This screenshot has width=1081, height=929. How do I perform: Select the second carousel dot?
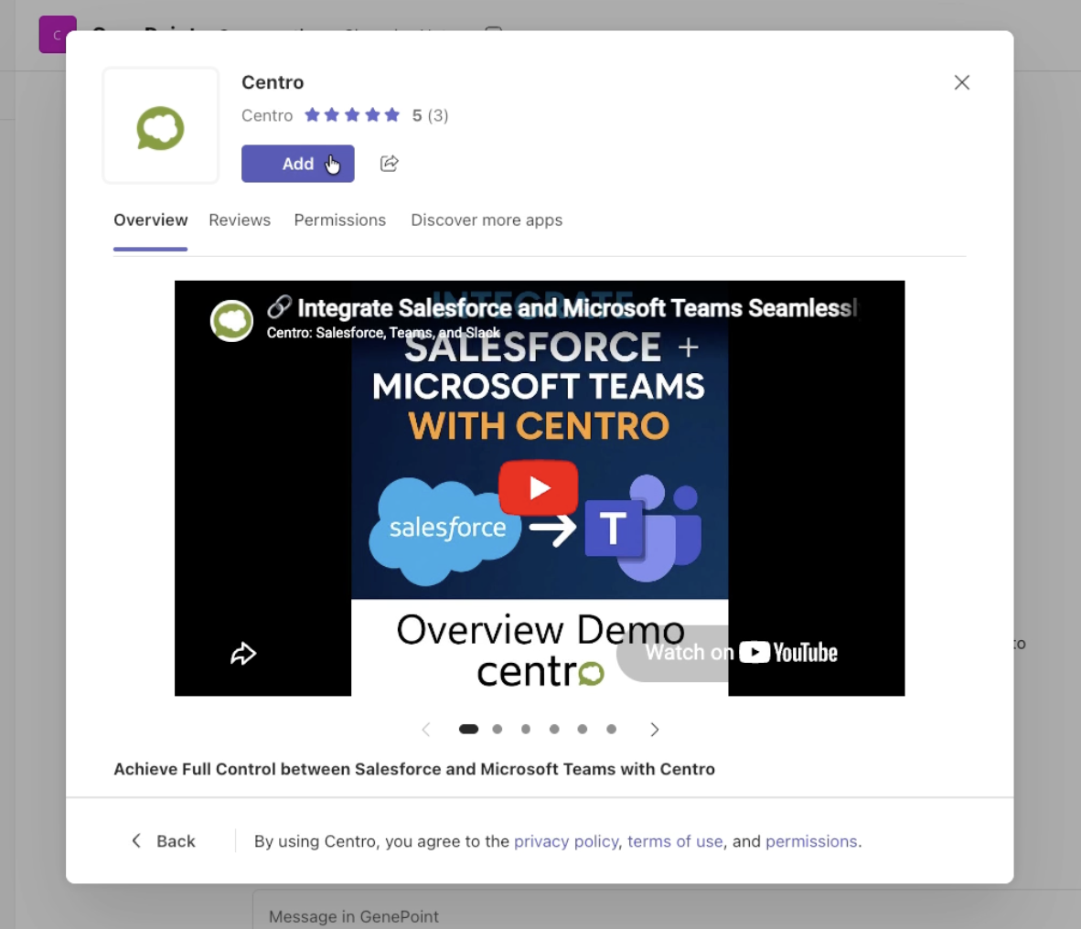tap(498, 729)
